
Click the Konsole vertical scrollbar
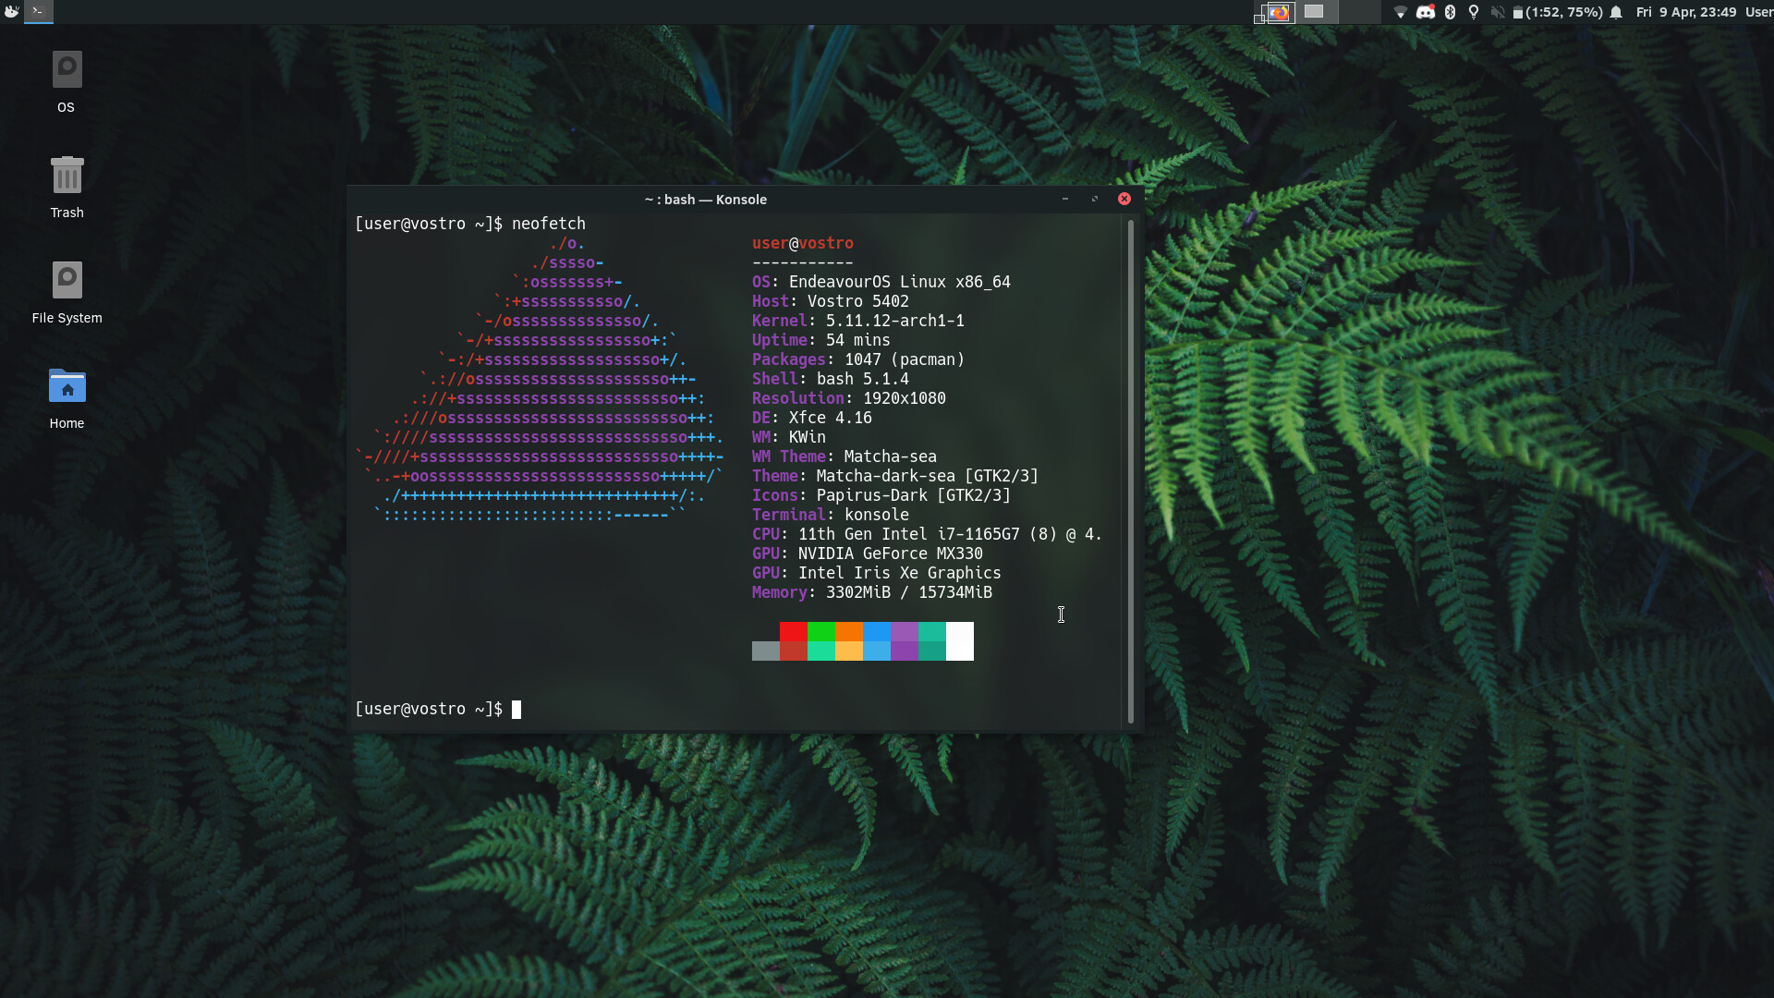[x=1131, y=471]
